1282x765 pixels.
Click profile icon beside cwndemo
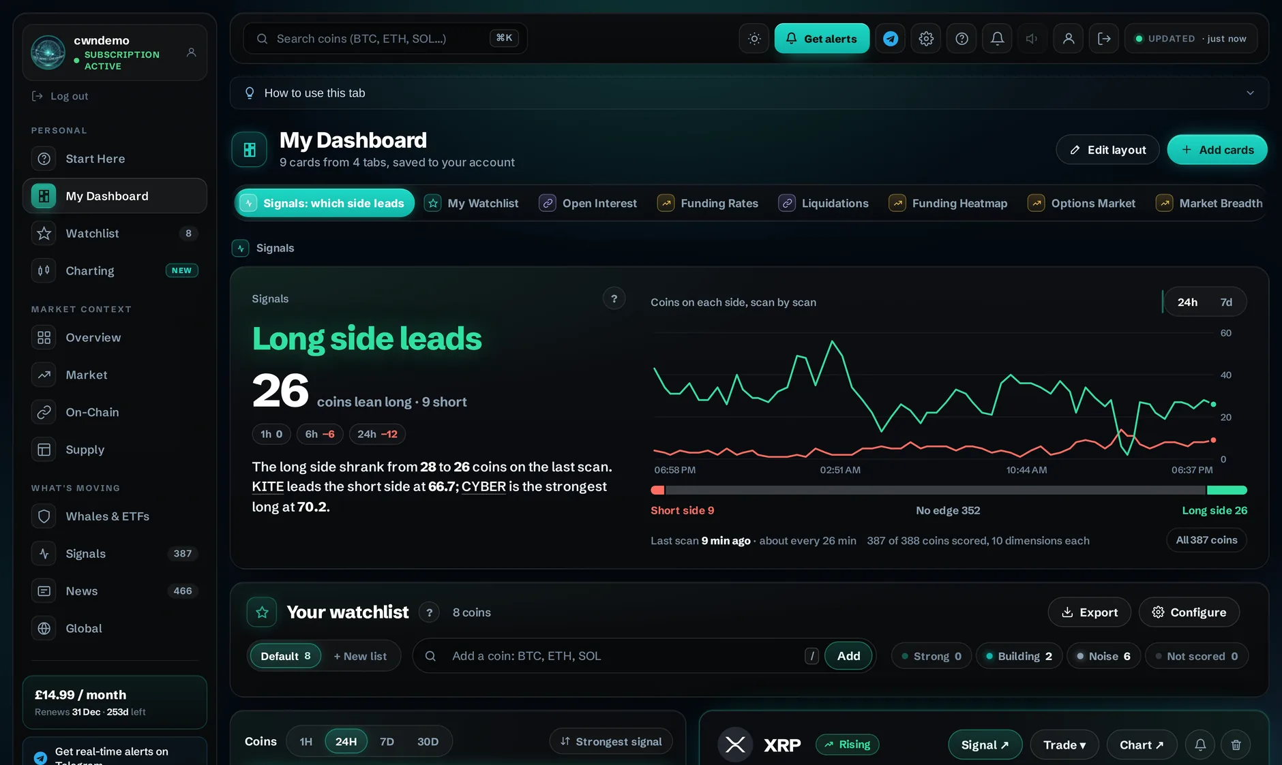192,52
